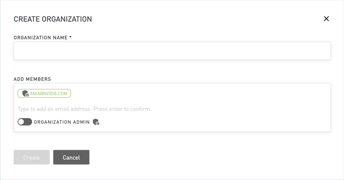Click the shield icon in ANIA@NVIDIA.COM chip
344x180 pixels.
click(25, 94)
